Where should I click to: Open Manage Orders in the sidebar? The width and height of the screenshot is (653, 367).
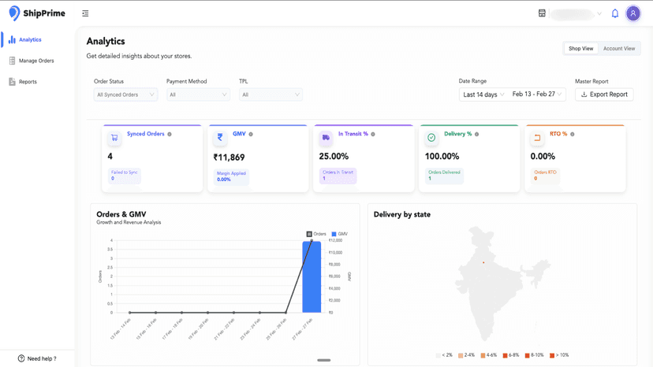(x=36, y=61)
